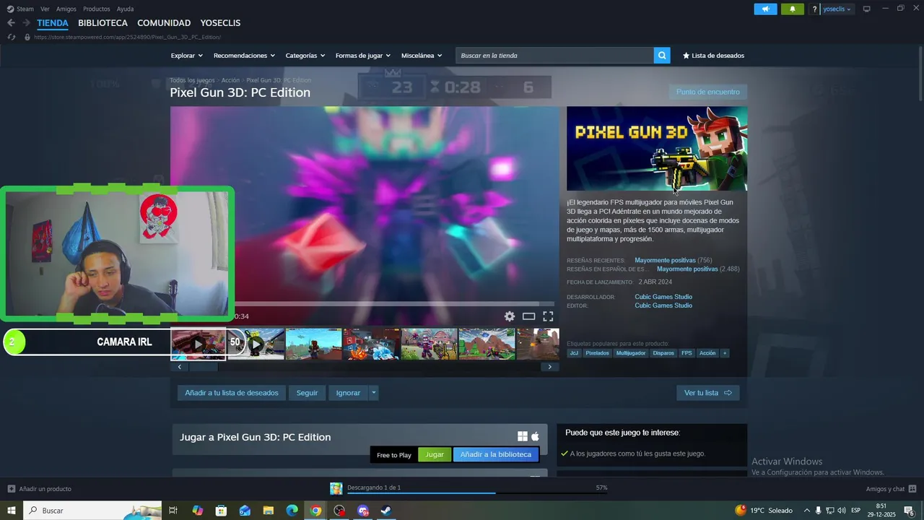Click the downloading game icon
The height and width of the screenshot is (520, 924).
click(x=336, y=488)
